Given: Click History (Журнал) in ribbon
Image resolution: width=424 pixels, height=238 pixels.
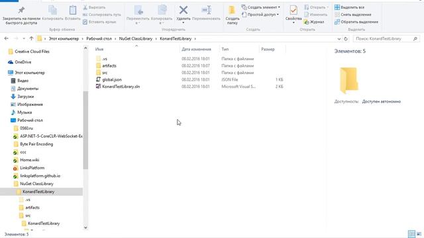Looking at the screenshot, I should click(x=314, y=22).
